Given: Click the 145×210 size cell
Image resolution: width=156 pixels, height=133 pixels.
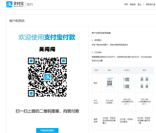Looking at the screenshot, I should (127, 102).
